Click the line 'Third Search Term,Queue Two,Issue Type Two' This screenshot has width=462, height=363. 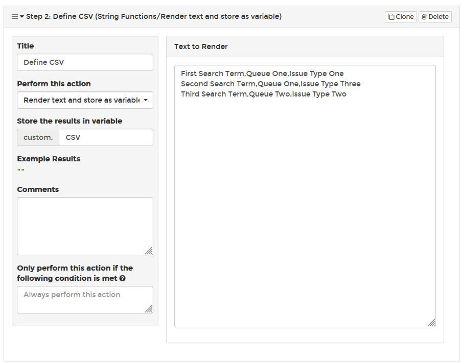click(x=263, y=94)
